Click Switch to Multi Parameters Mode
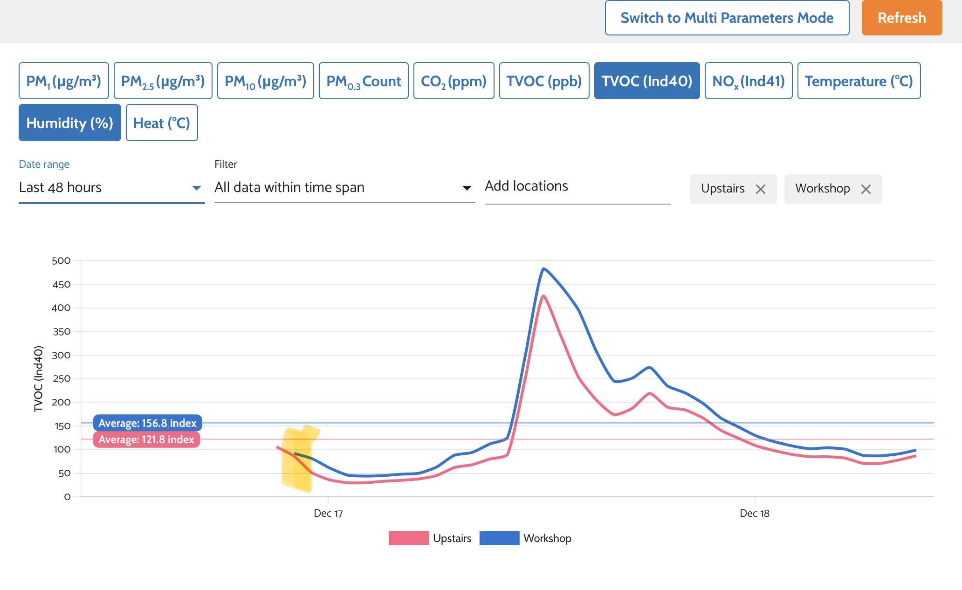This screenshot has width=962, height=590. tap(727, 18)
